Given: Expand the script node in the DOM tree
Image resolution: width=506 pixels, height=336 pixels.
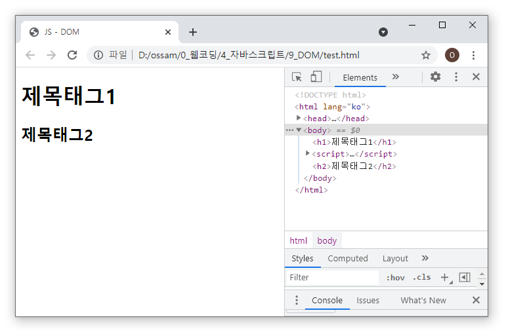Looking at the screenshot, I should 308,153.
